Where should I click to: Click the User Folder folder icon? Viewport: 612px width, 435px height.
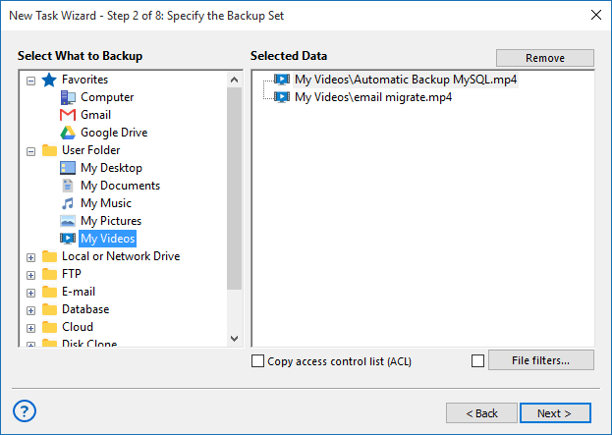pos(49,150)
